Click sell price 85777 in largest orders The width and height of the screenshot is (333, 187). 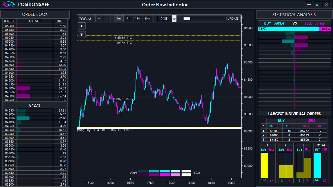click(x=304, y=131)
